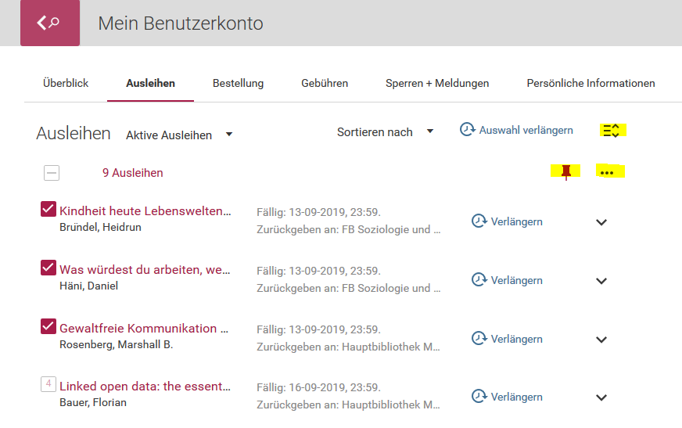Click Auswahl verlängern to renew selection
The width and height of the screenshot is (682, 428).
[x=526, y=130]
